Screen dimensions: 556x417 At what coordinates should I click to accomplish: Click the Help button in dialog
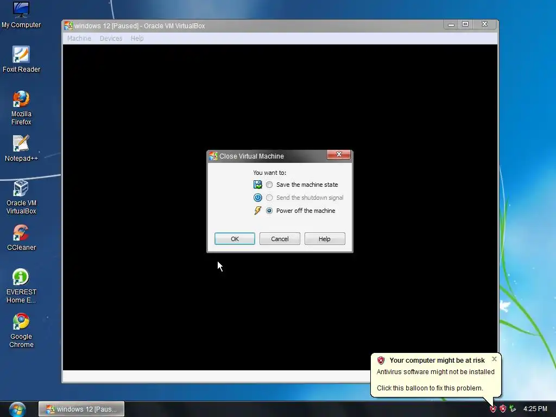tap(325, 239)
